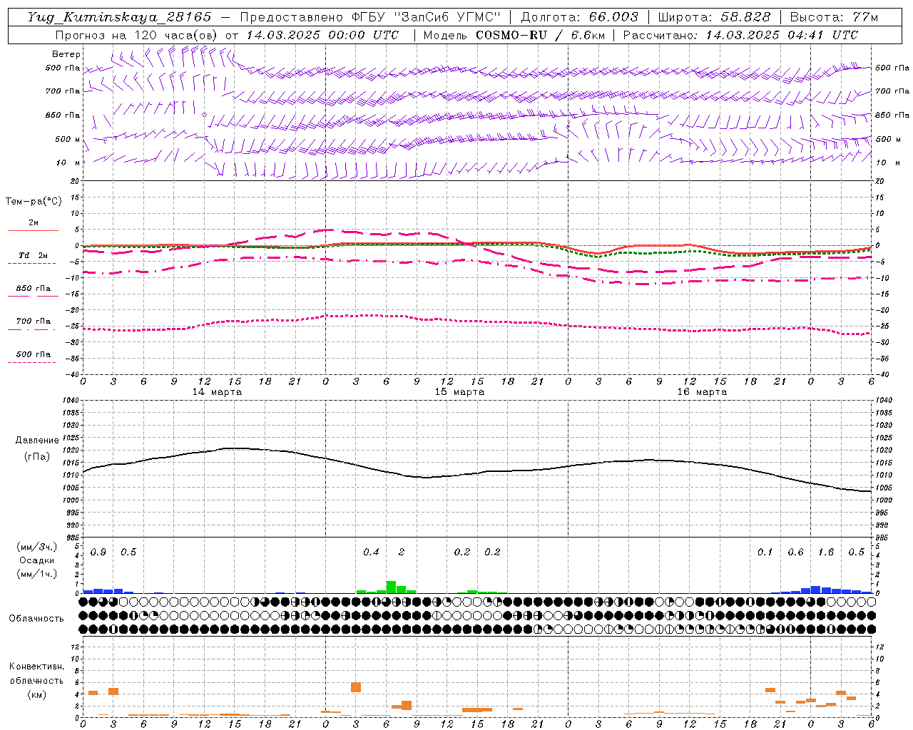
Task: Click the Облачность cloud cover label
Action: tap(36, 619)
